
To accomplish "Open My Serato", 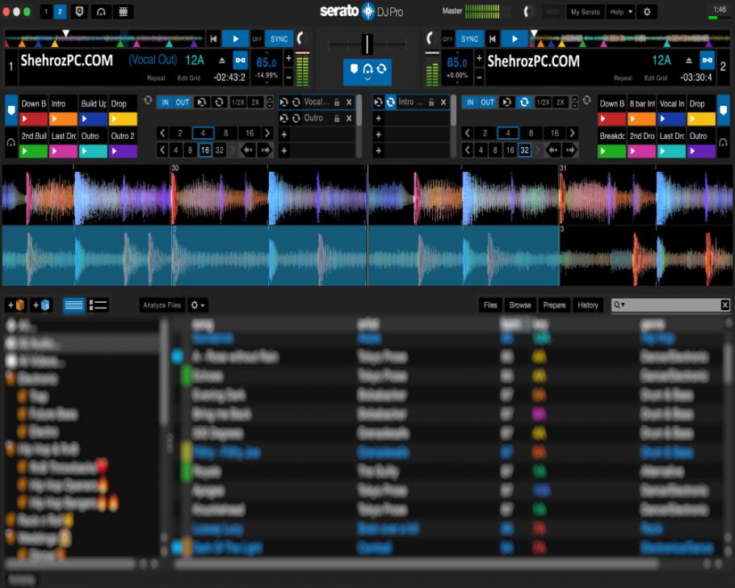I will (585, 12).
